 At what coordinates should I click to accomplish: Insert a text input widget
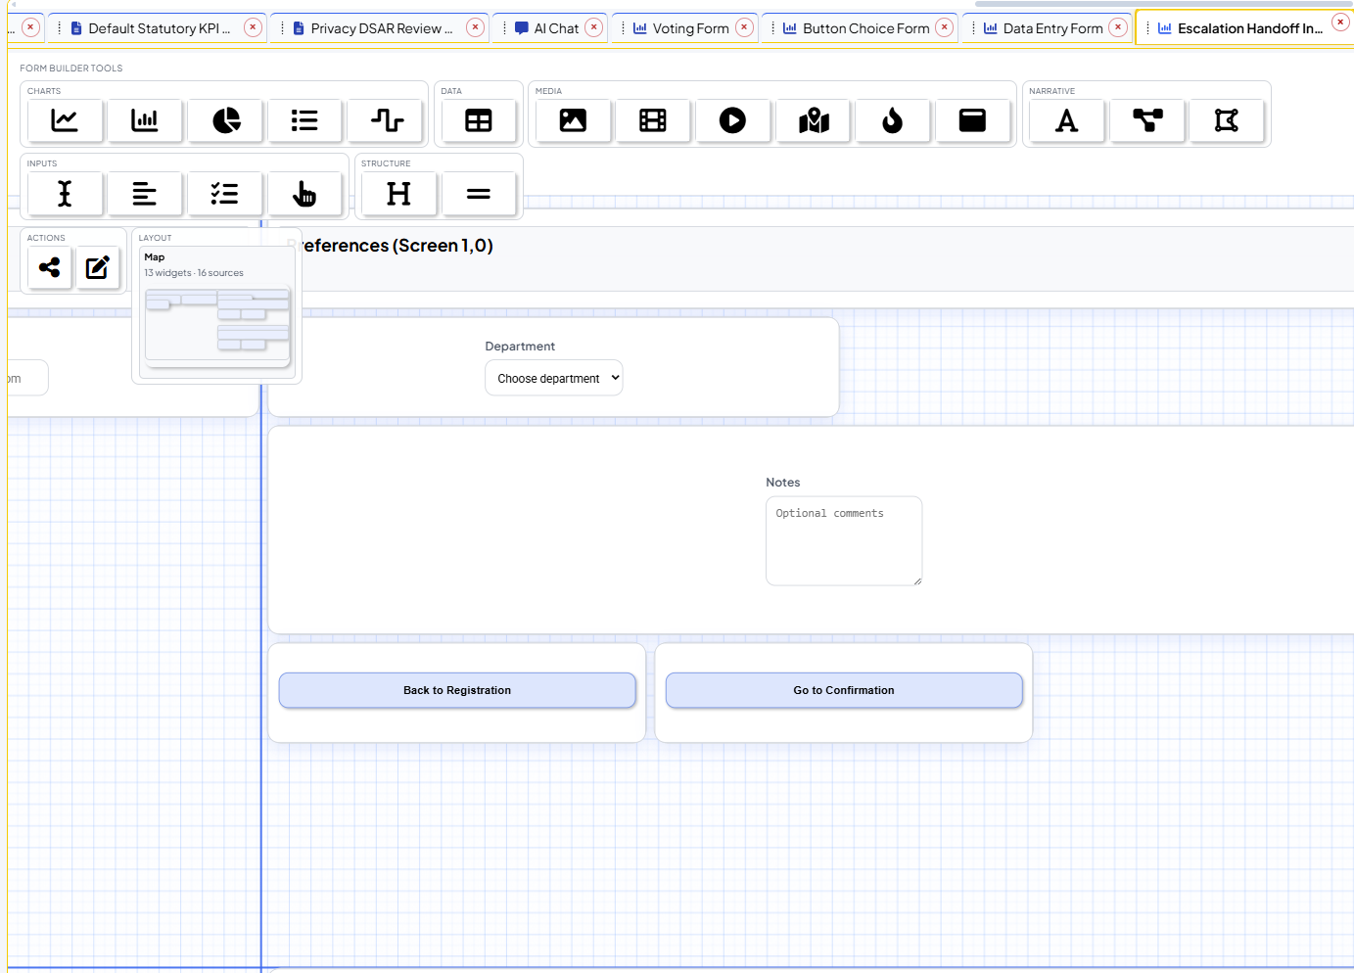(65, 193)
